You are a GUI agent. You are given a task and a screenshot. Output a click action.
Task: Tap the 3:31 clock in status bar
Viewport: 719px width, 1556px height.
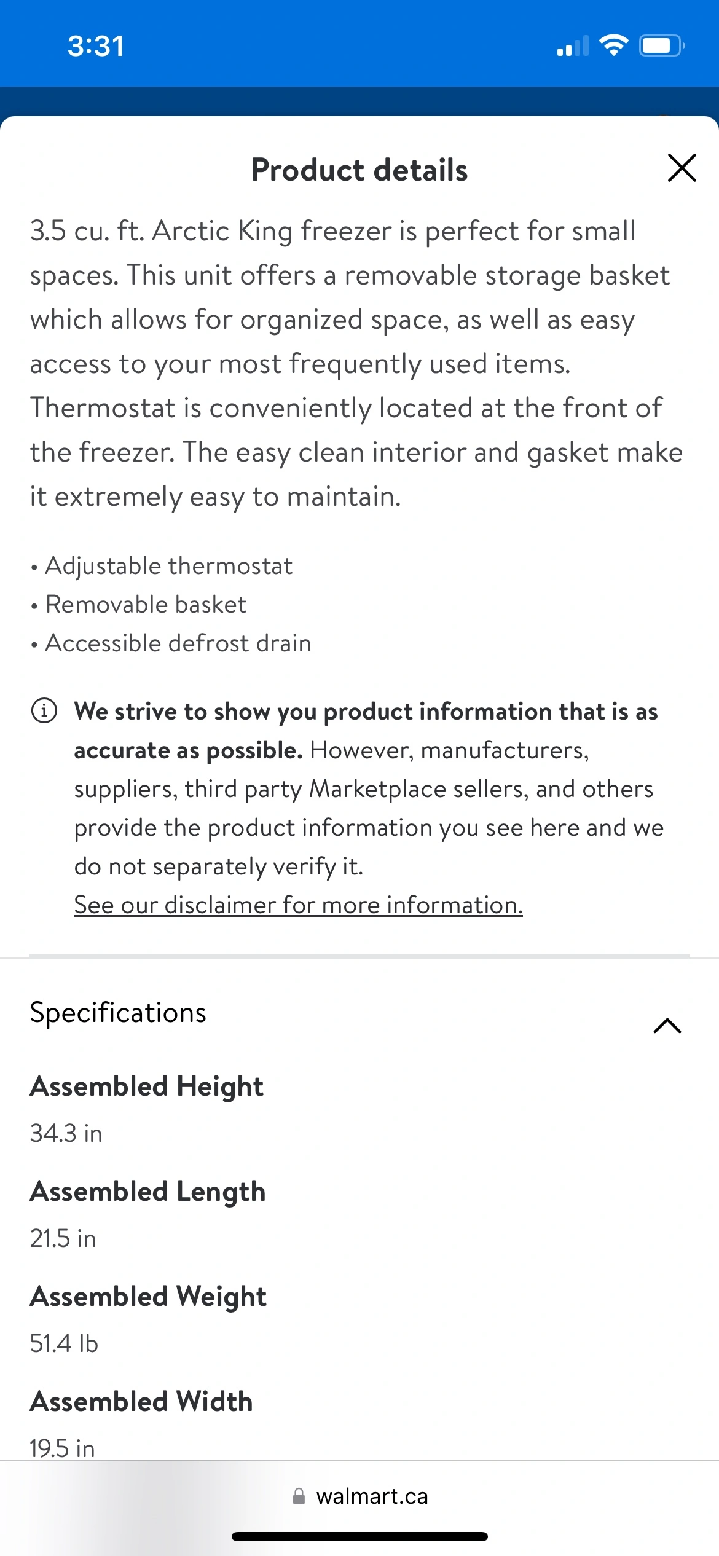pos(96,46)
